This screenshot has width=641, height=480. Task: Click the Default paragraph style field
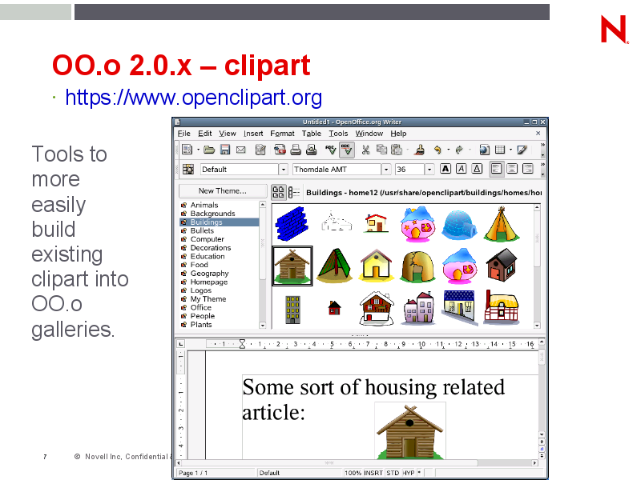(240, 169)
